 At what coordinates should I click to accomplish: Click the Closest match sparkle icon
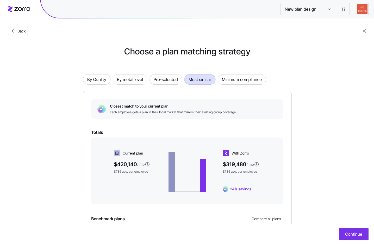point(102,109)
